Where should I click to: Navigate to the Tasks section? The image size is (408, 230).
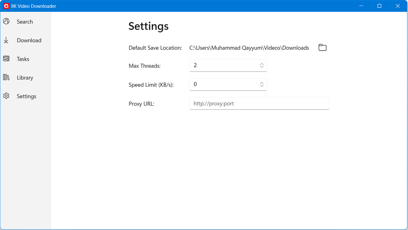coord(23,59)
